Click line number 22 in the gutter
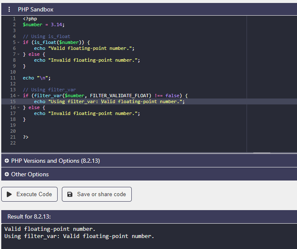The image size is (297, 249). click(13, 143)
